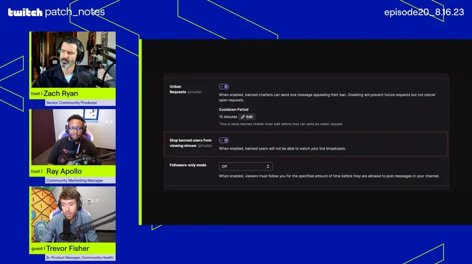Select Ray Apollo's webcam feed
This screenshot has width=472, height=264.
point(72,137)
